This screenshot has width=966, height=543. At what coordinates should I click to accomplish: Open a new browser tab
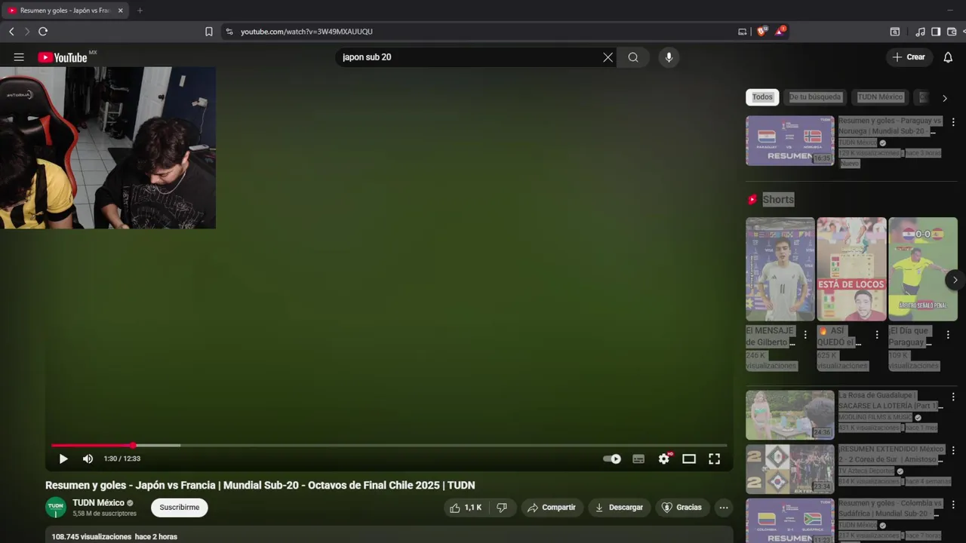click(x=140, y=11)
